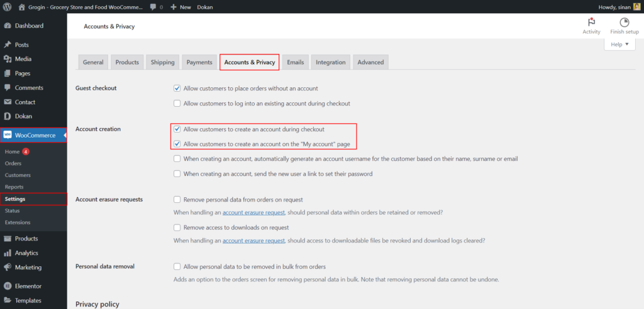The image size is (644, 309).
Task: Open the Integration tab
Action: 331,62
